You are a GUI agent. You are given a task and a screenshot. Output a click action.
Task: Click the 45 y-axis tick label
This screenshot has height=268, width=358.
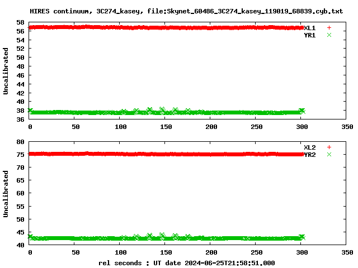(x=20, y=232)
